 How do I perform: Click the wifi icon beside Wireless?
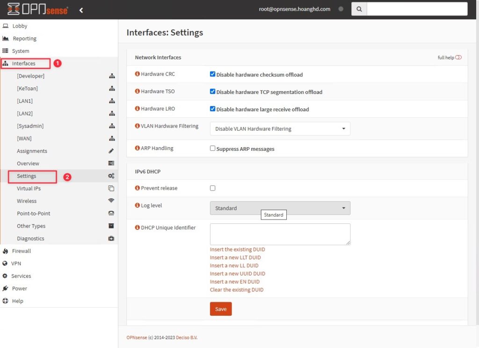pos(111,201)
